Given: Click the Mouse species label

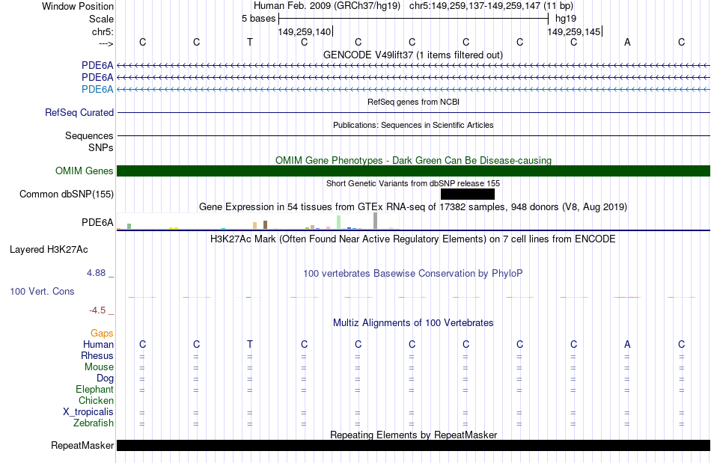Looking at the screenshot, I should 99,367.
